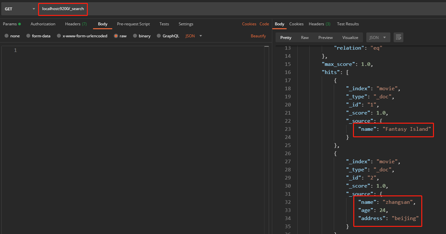This screenshot has height=234, width=446.
Task: Choose x-www-form-urlencoded body type
Action: click(x=82, y=36)
